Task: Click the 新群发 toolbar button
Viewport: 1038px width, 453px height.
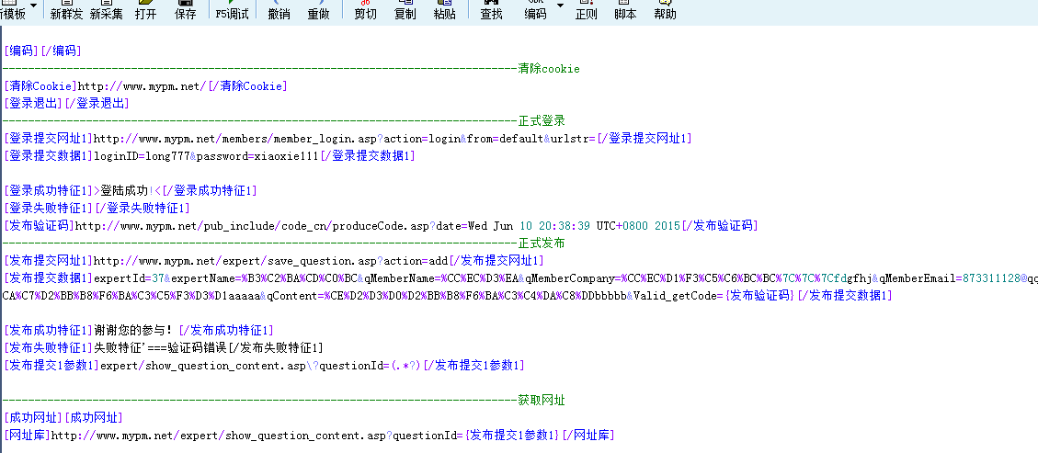Action: (x=66, y=10)
